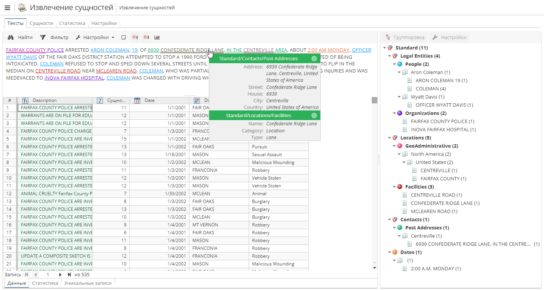
Task: Go to next entity highlight arrow down
Action: coord(146,37)
